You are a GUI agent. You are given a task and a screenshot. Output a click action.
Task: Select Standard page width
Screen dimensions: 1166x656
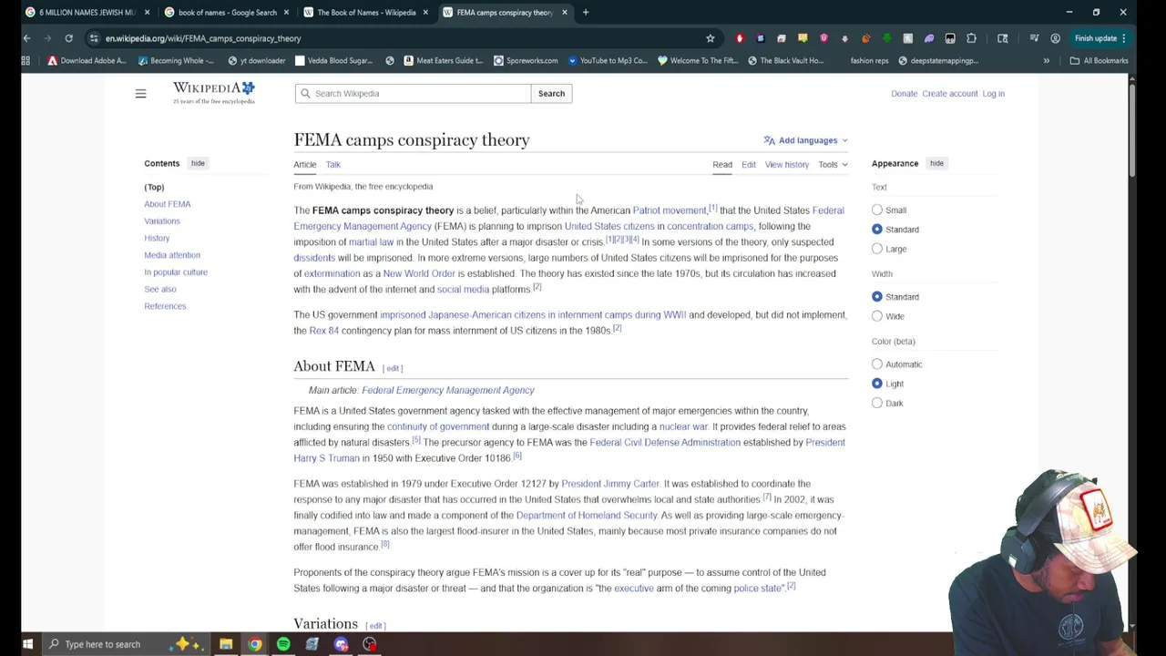[877, 297]
